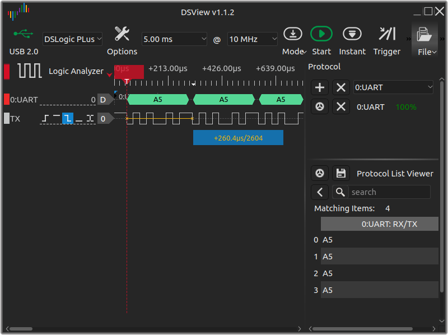The width and height of the screenshot is (448, 335).
Task: Set TX trigger to low level
Action: (79, 119)
